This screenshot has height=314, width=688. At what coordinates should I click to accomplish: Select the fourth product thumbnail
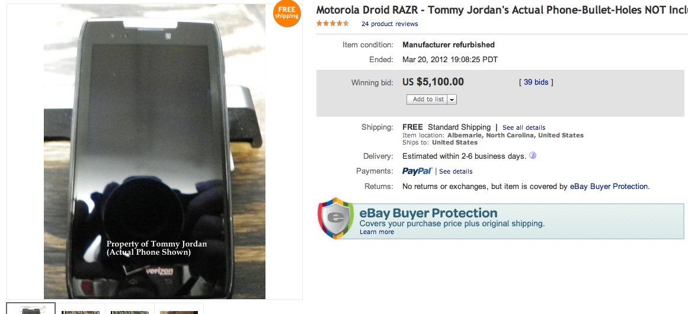179,310
